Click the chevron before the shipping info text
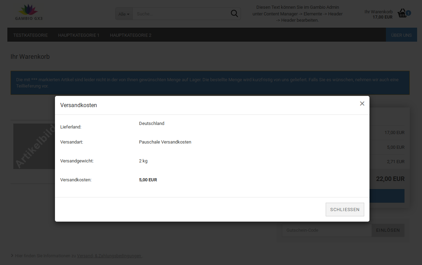The width and height of the screenshot is (422, 265). tap(12, 256)
